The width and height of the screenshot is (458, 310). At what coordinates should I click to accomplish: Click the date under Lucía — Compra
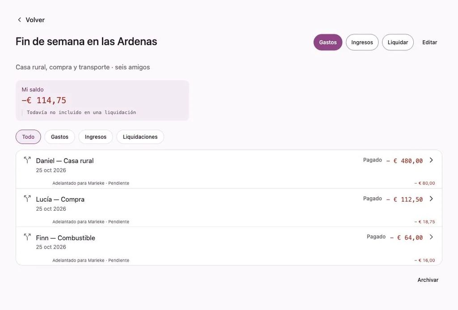(x=51, y=209)
